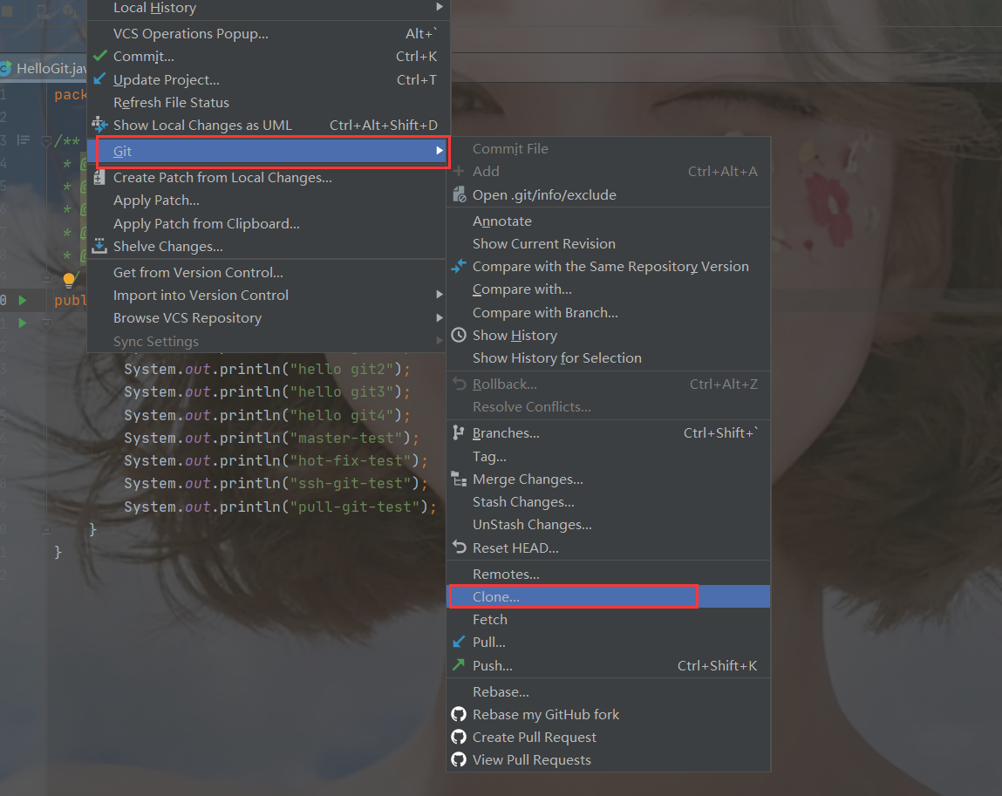Image resolution: width=1002 pixels, height=796 pixels.
Task: Expand Browse VCS Repository submenu arrow
Action: pos(439,317)
